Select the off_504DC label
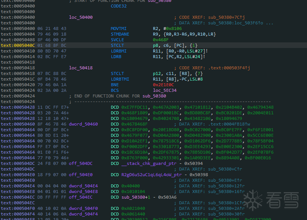Viewport: 307px width, 220px height. (x=81, y=163)
